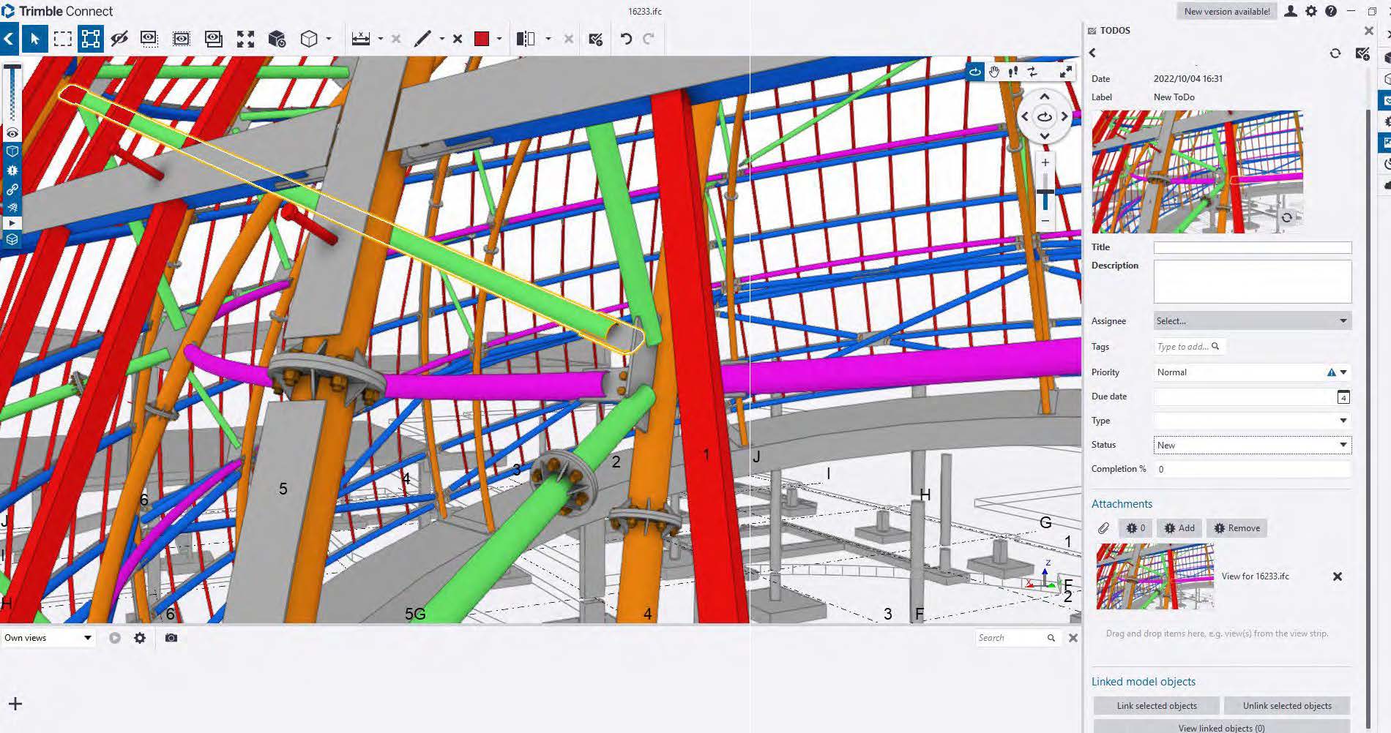Screen dimensions: 1391x733
Task: Toggle the orbit rotate mode button
Action: click(x=975, y=72)
